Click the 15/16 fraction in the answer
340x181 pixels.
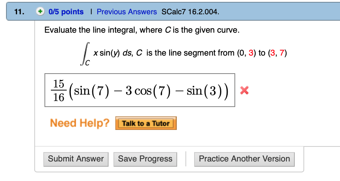pyautogui.click(x=59, y=90)
